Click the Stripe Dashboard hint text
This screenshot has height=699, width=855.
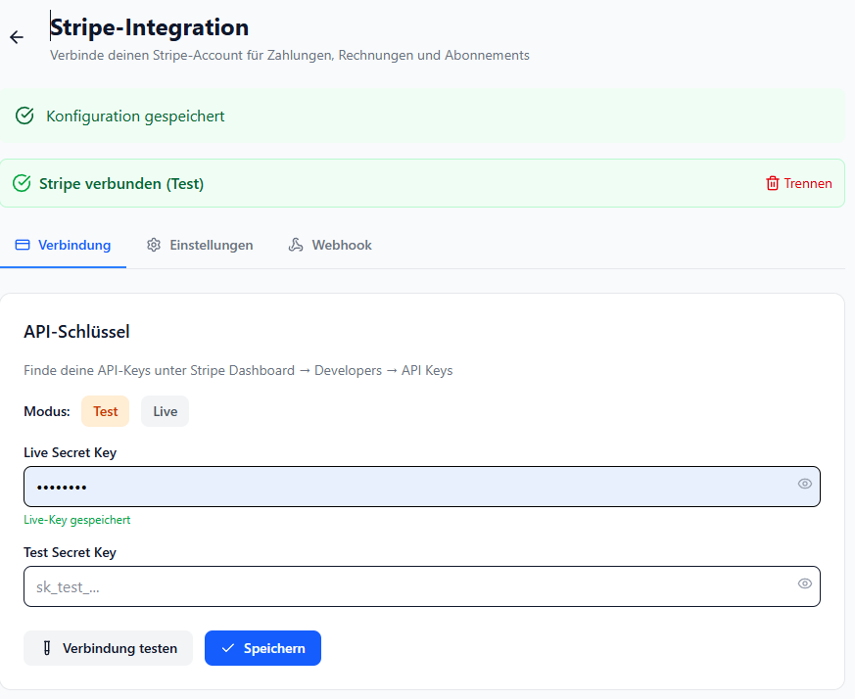click(x=238, y=370)
